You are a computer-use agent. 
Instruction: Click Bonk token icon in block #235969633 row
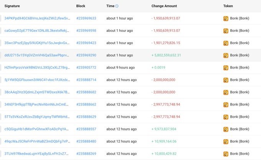pos(226,18)
